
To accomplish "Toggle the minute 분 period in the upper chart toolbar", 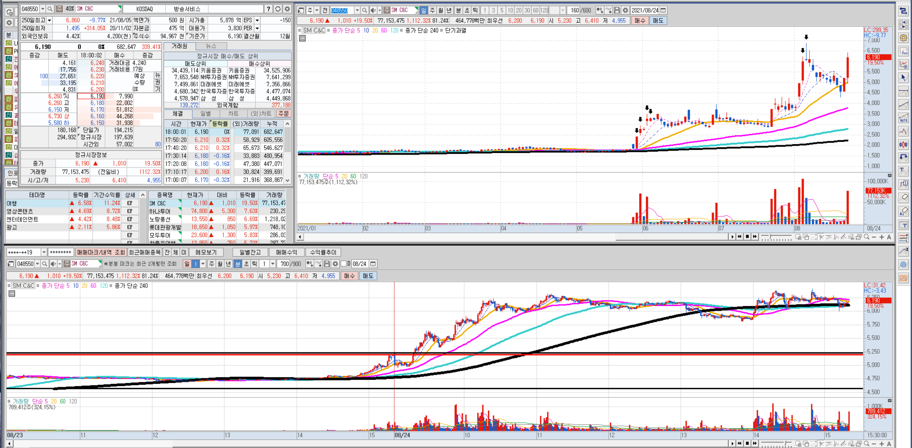I will [x=458, y=10].
